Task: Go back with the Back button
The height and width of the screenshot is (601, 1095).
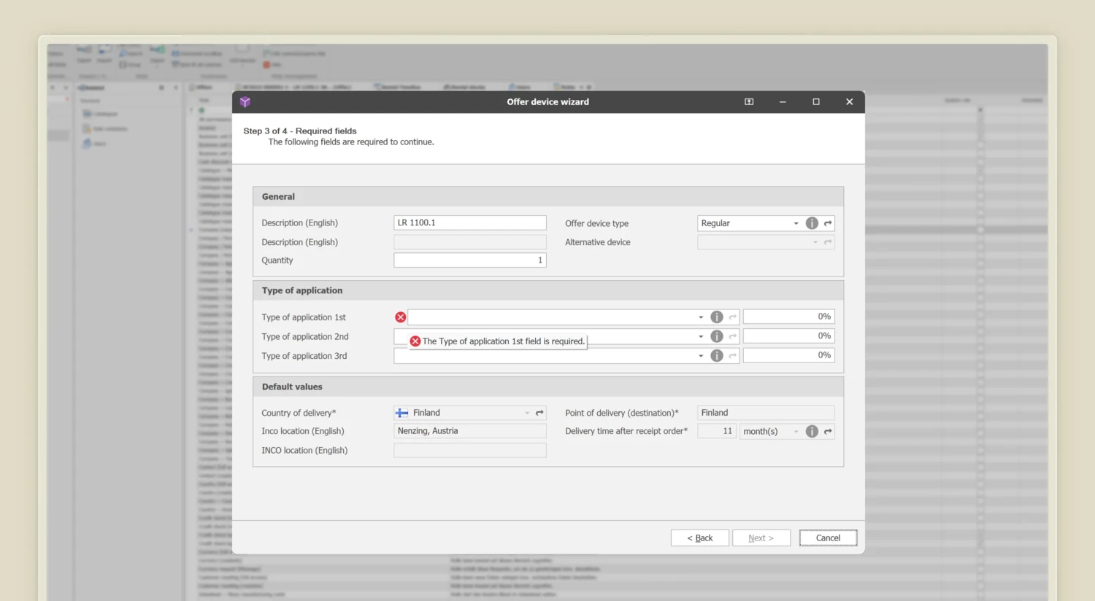Action: (699, 538)
